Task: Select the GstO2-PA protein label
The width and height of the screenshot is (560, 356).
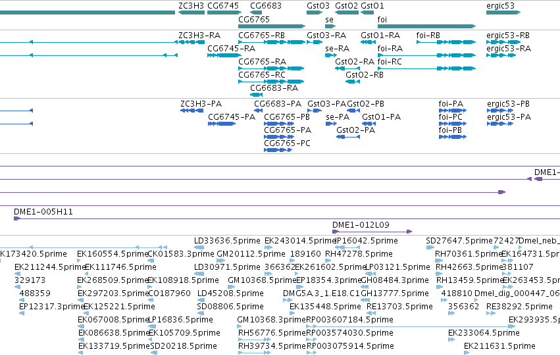Action: [356, 130]
